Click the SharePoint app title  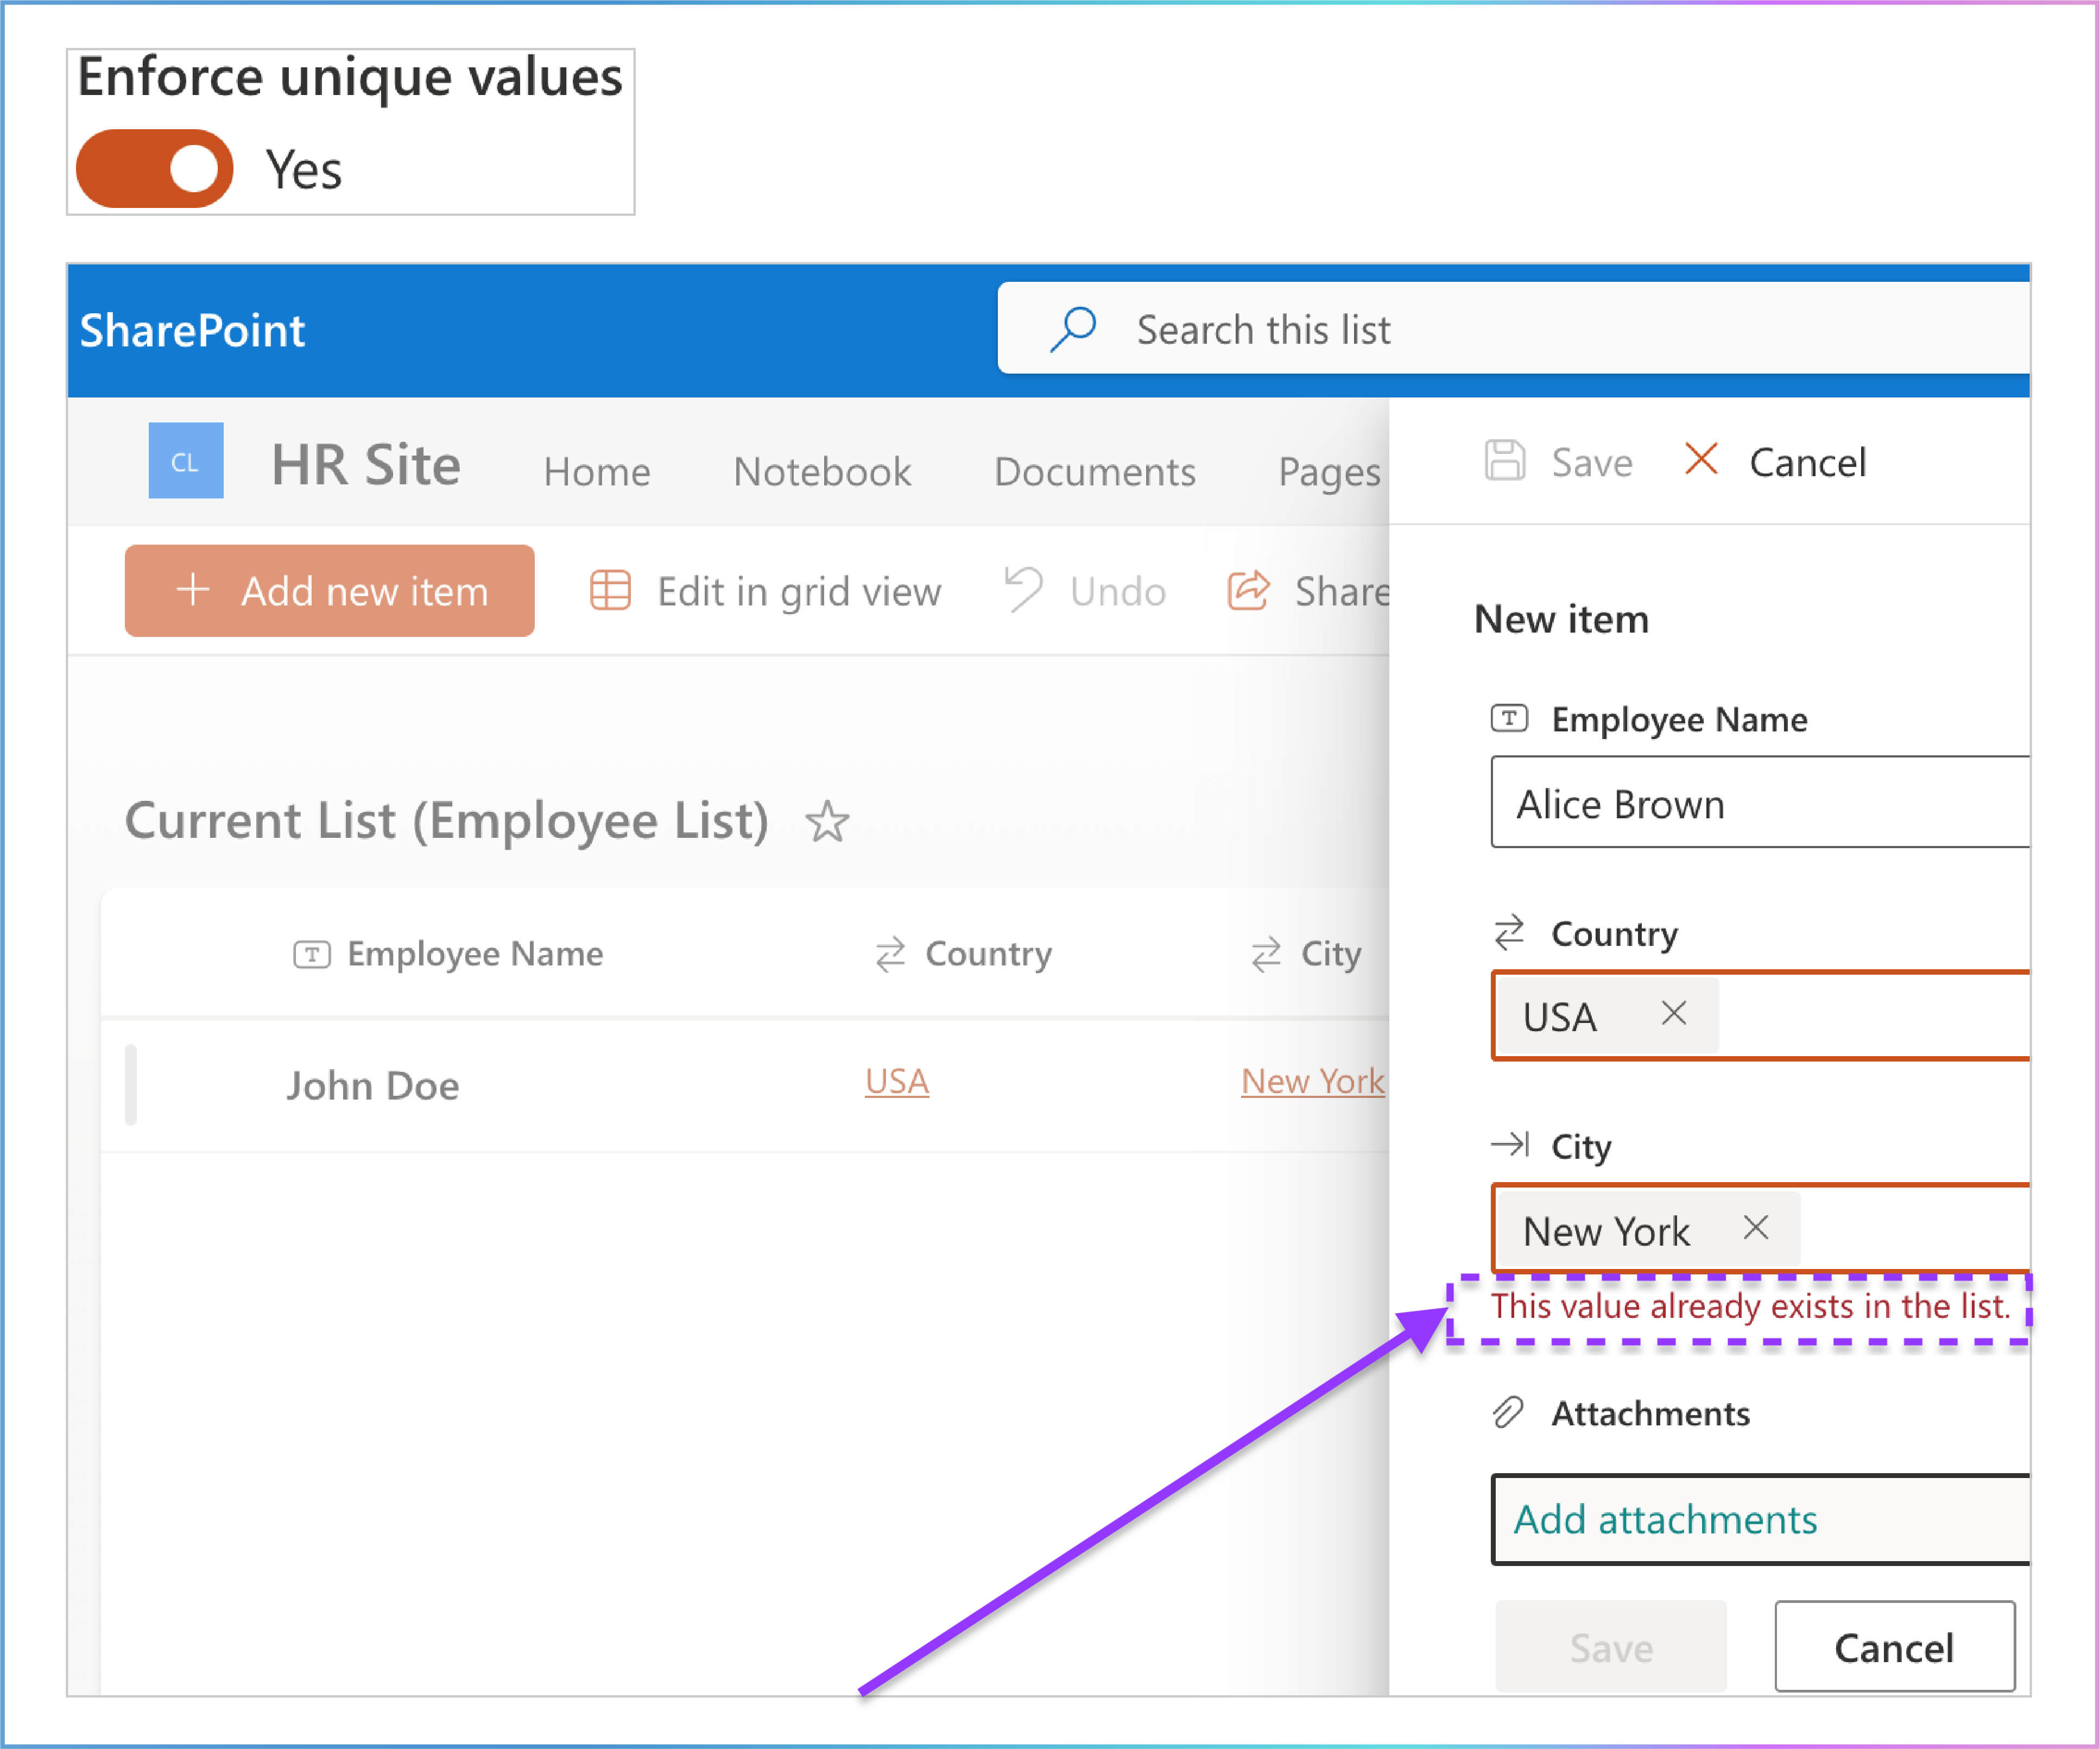(x=192, y=330)
